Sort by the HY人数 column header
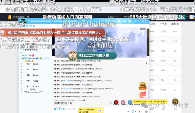This screenshot has width=195, height=113. (163, 24)
